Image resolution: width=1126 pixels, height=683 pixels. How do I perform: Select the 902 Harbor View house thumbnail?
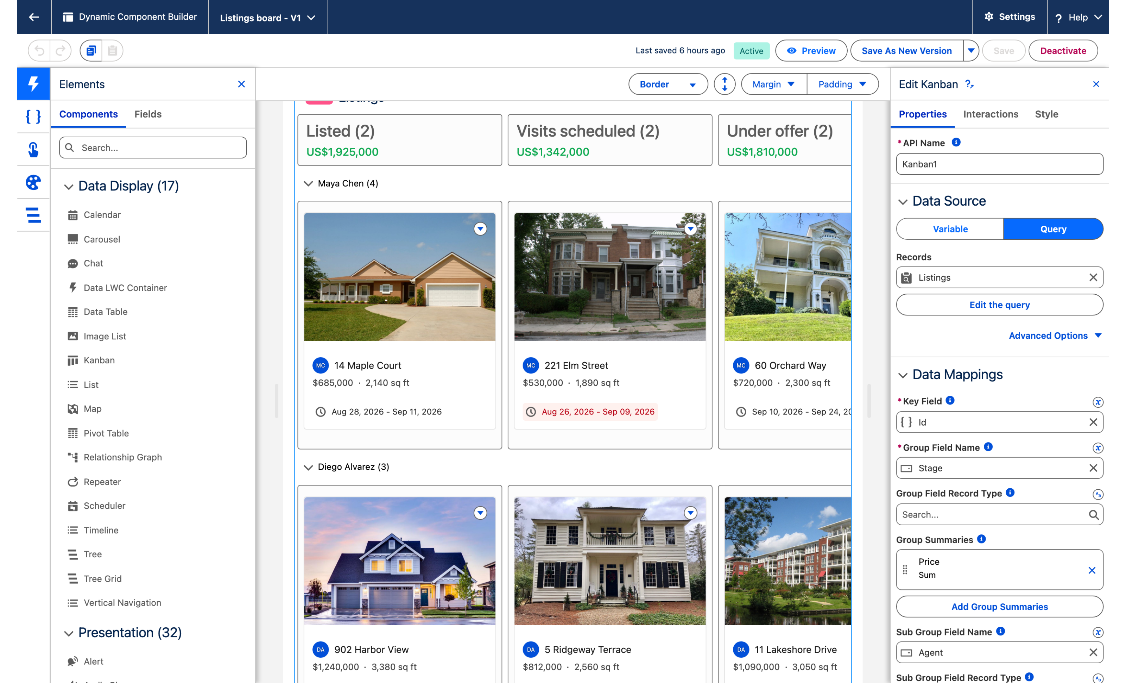399,560
